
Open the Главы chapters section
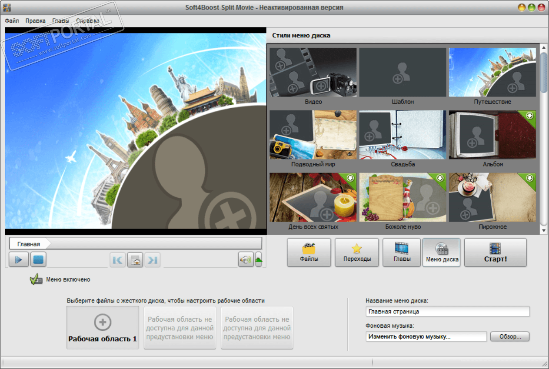[x=402, y=253]
